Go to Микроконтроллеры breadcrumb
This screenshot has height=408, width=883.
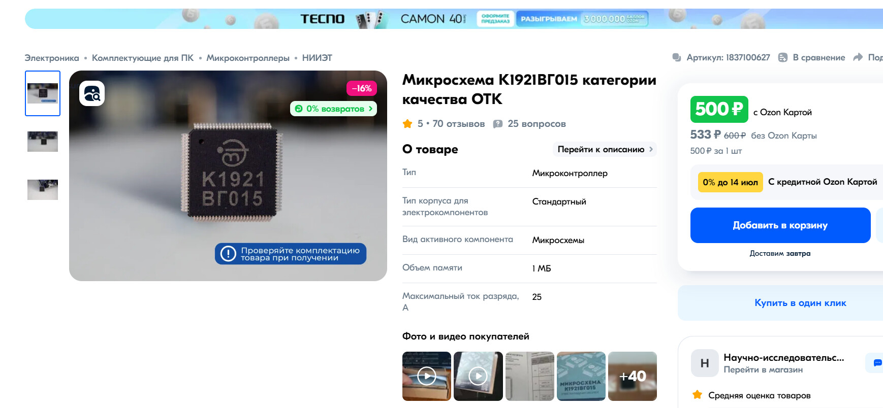click(248, 58)
